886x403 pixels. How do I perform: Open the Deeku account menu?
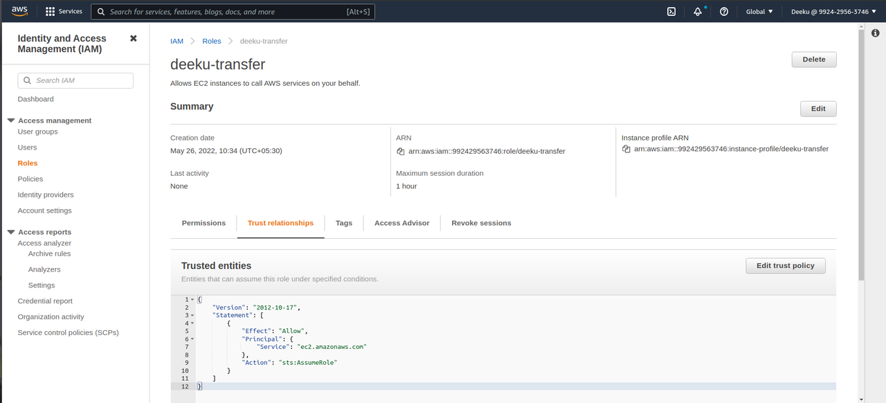click(834, 12)
